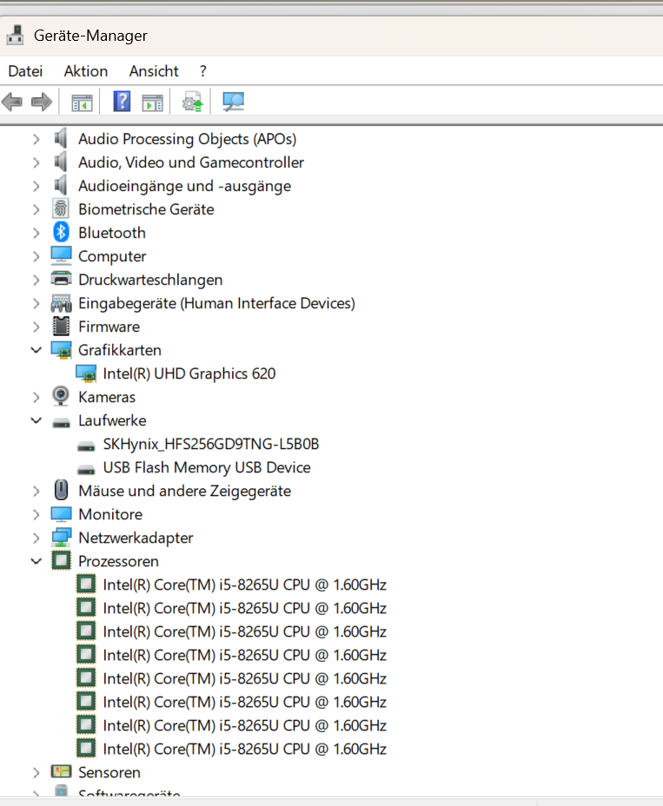The height and width of the screenshot is (806, 663).
Task: Collapse the Prozessoren node
Action: point(36,562)
